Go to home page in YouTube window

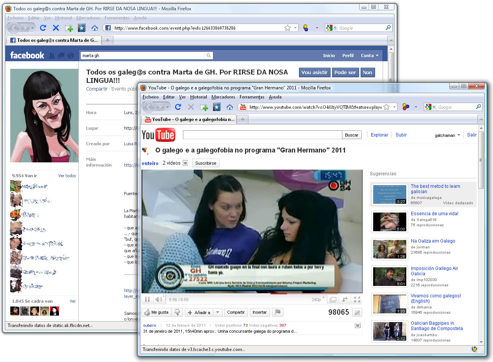click(230, 107)
